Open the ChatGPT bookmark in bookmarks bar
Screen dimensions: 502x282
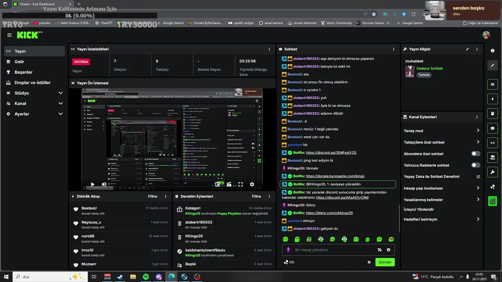pos(104,23)
